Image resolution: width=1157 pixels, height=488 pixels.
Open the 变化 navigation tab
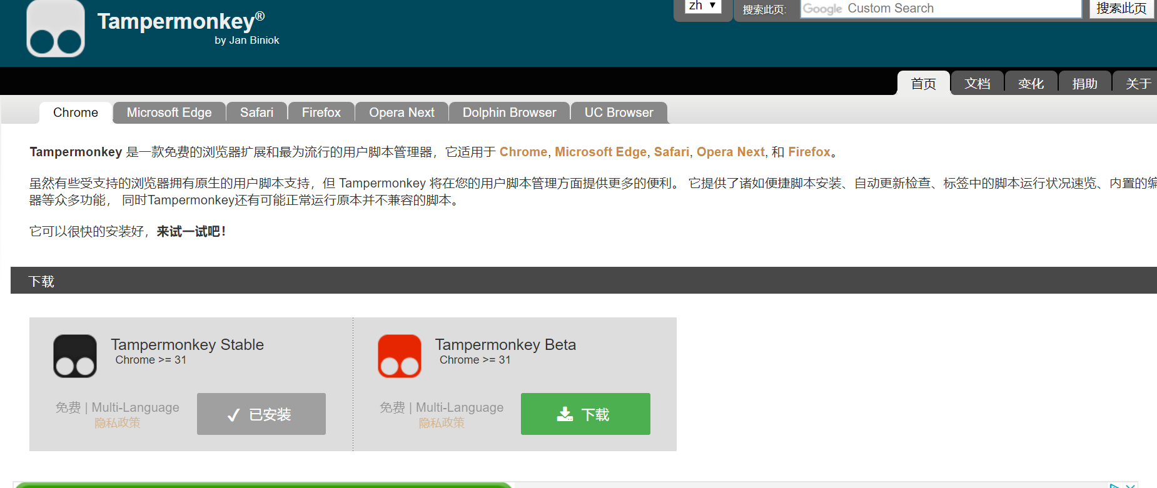tap(1031, 83)
